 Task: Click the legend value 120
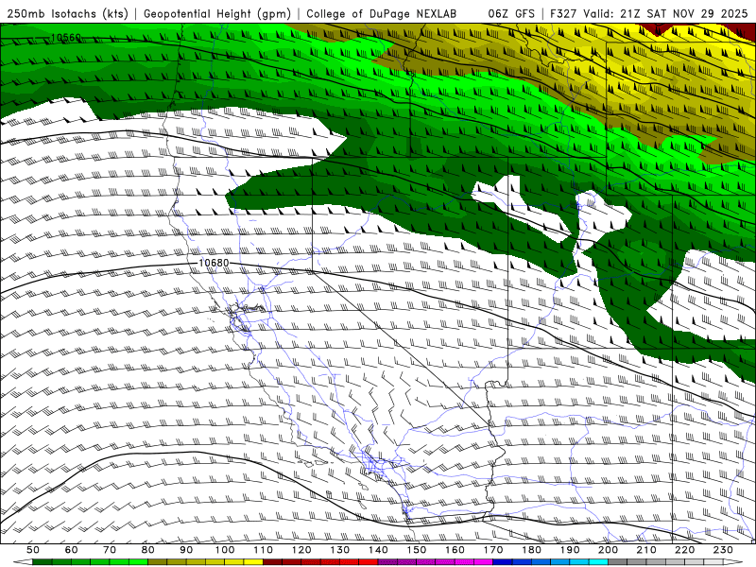pos(301,550)
